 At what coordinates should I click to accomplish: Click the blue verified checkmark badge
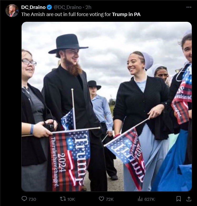[x=50, y=7]
